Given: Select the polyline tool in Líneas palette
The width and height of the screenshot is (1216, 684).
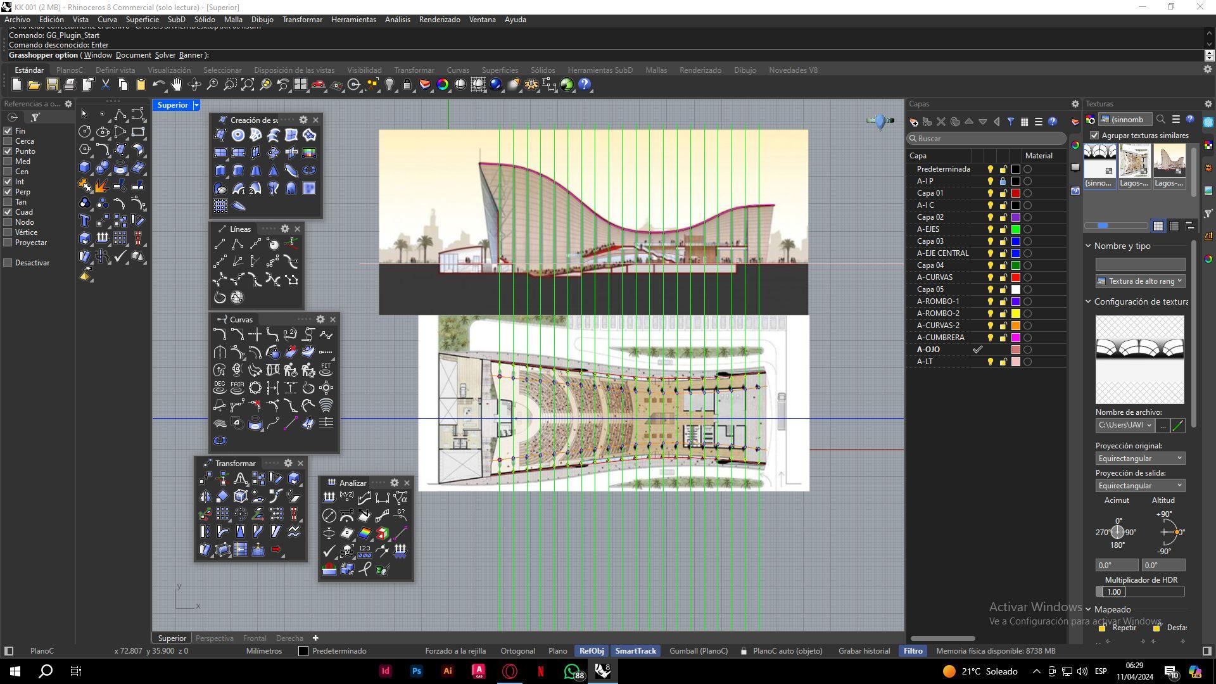Looking at the screenshot, I should click(237, 244).
